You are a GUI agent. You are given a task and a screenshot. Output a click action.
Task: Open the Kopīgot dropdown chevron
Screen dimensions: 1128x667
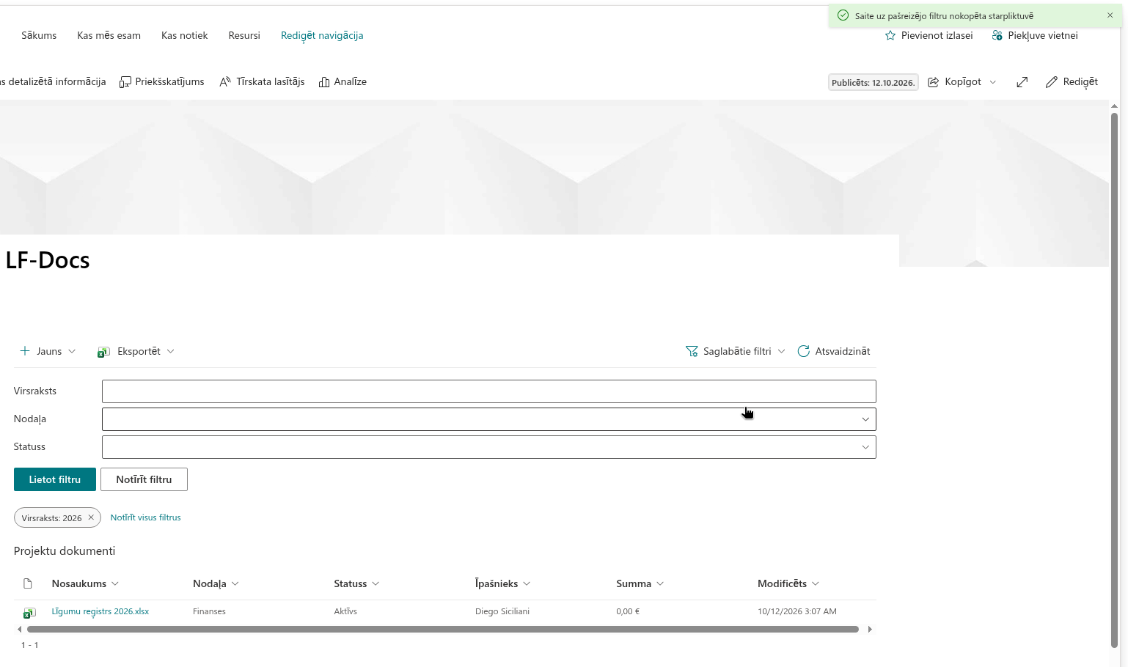pyautogui.click(x=993, y=82)
